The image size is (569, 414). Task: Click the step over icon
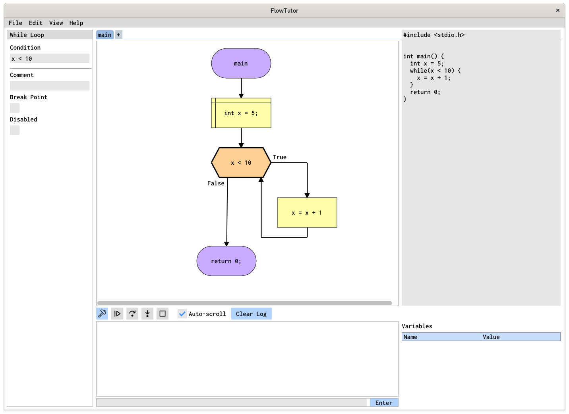coord(132,314)
